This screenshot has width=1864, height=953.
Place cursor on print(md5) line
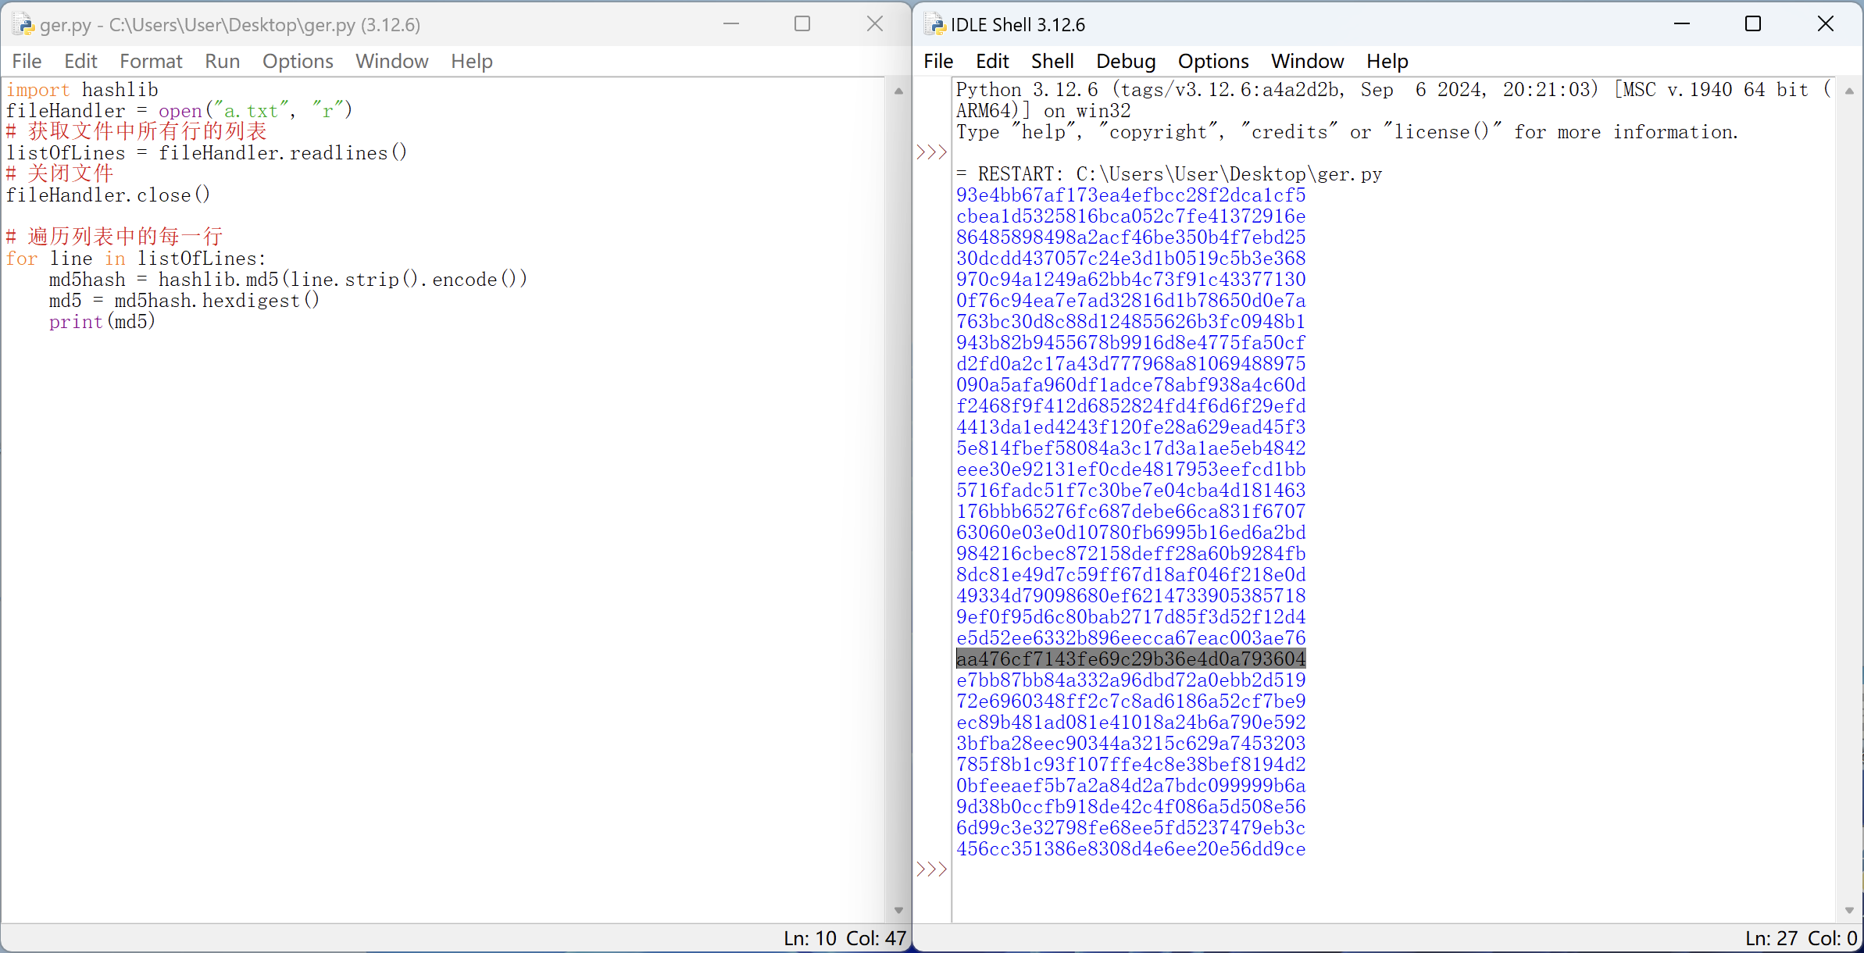pos(102,322)
